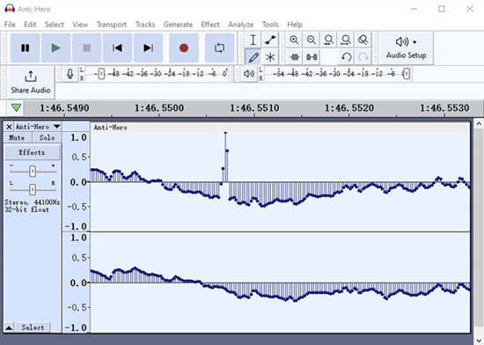This screenshot has height=345, width=484.
Task: Stop playback with the Stop button
Action: point(87,48)
